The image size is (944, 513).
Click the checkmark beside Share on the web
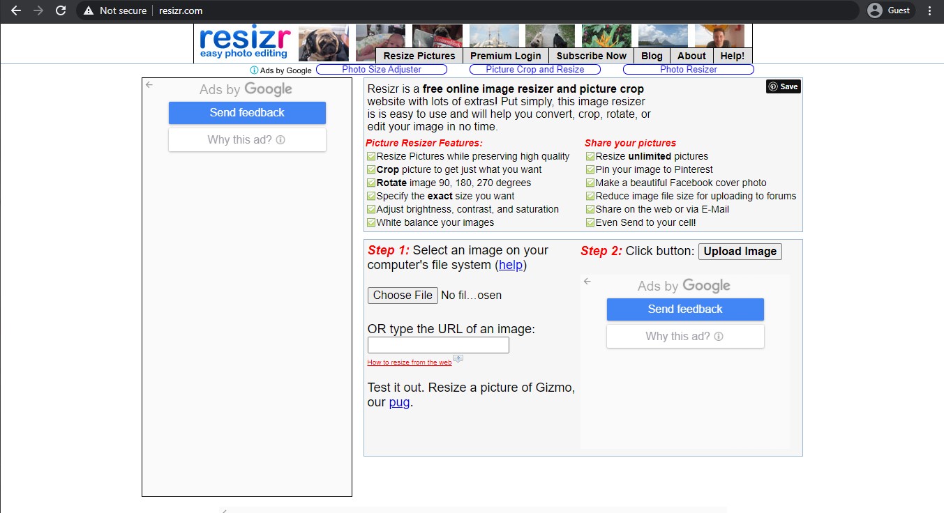[590, 210]
